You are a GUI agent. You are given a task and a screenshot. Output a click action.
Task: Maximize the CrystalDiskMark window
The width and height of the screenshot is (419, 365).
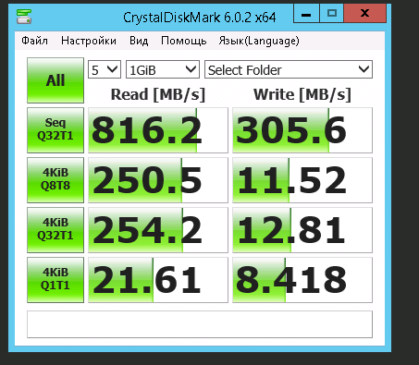pos(332,14)
